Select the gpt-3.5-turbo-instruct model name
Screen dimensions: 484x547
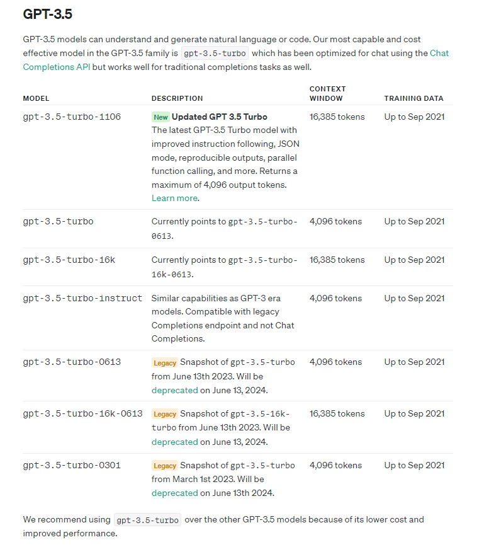coord(82,298)
